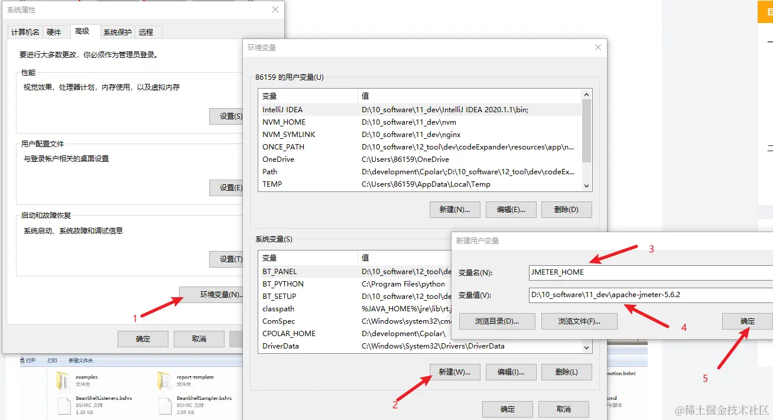Click 删除(D) for user variables
This screenshot has height=420, width=773.
coord(567,209)
